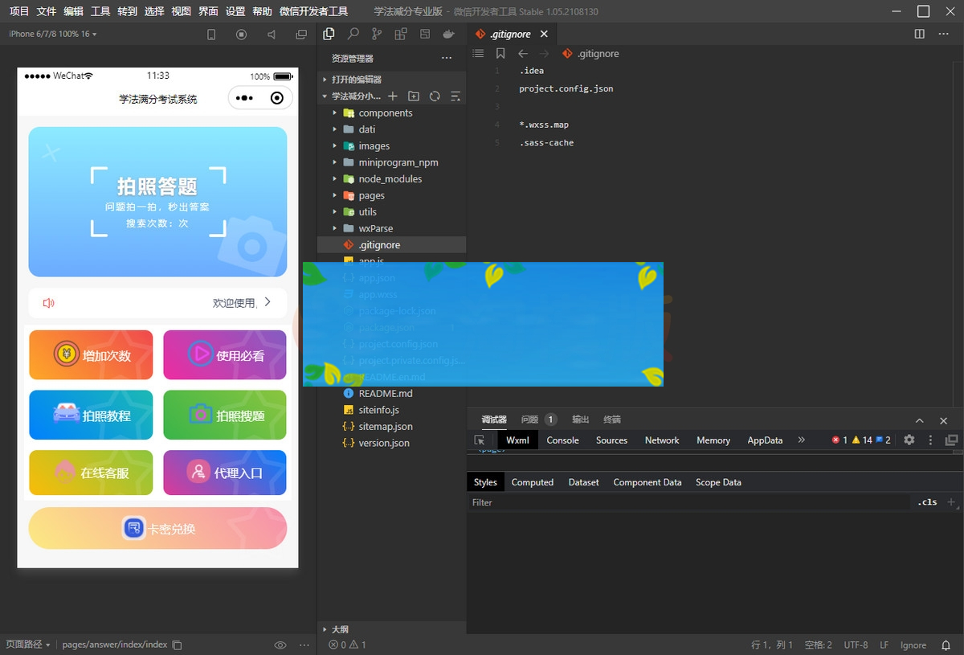Toggle the .cls class editor
Image resolution: width=964 pixels, height=655 pixels.
[927, 502]
